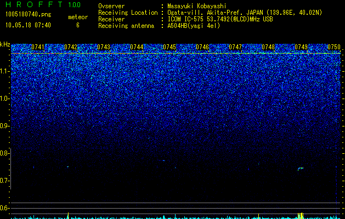
Task: Click the 0.7 kHz axis label
Action: pyautogui.click(x=4, y=181)
